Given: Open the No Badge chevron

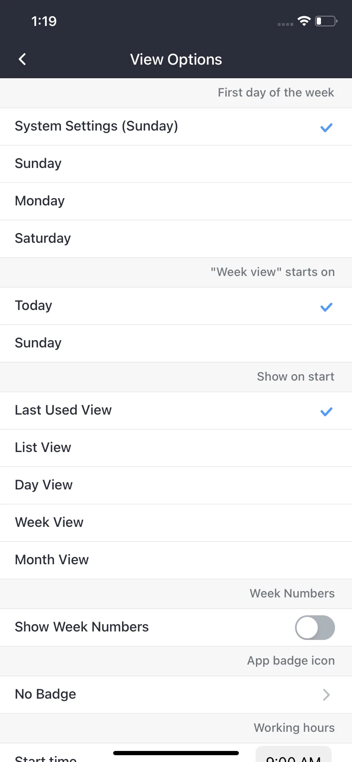Looking at the screenshot, I should [326, 694].
